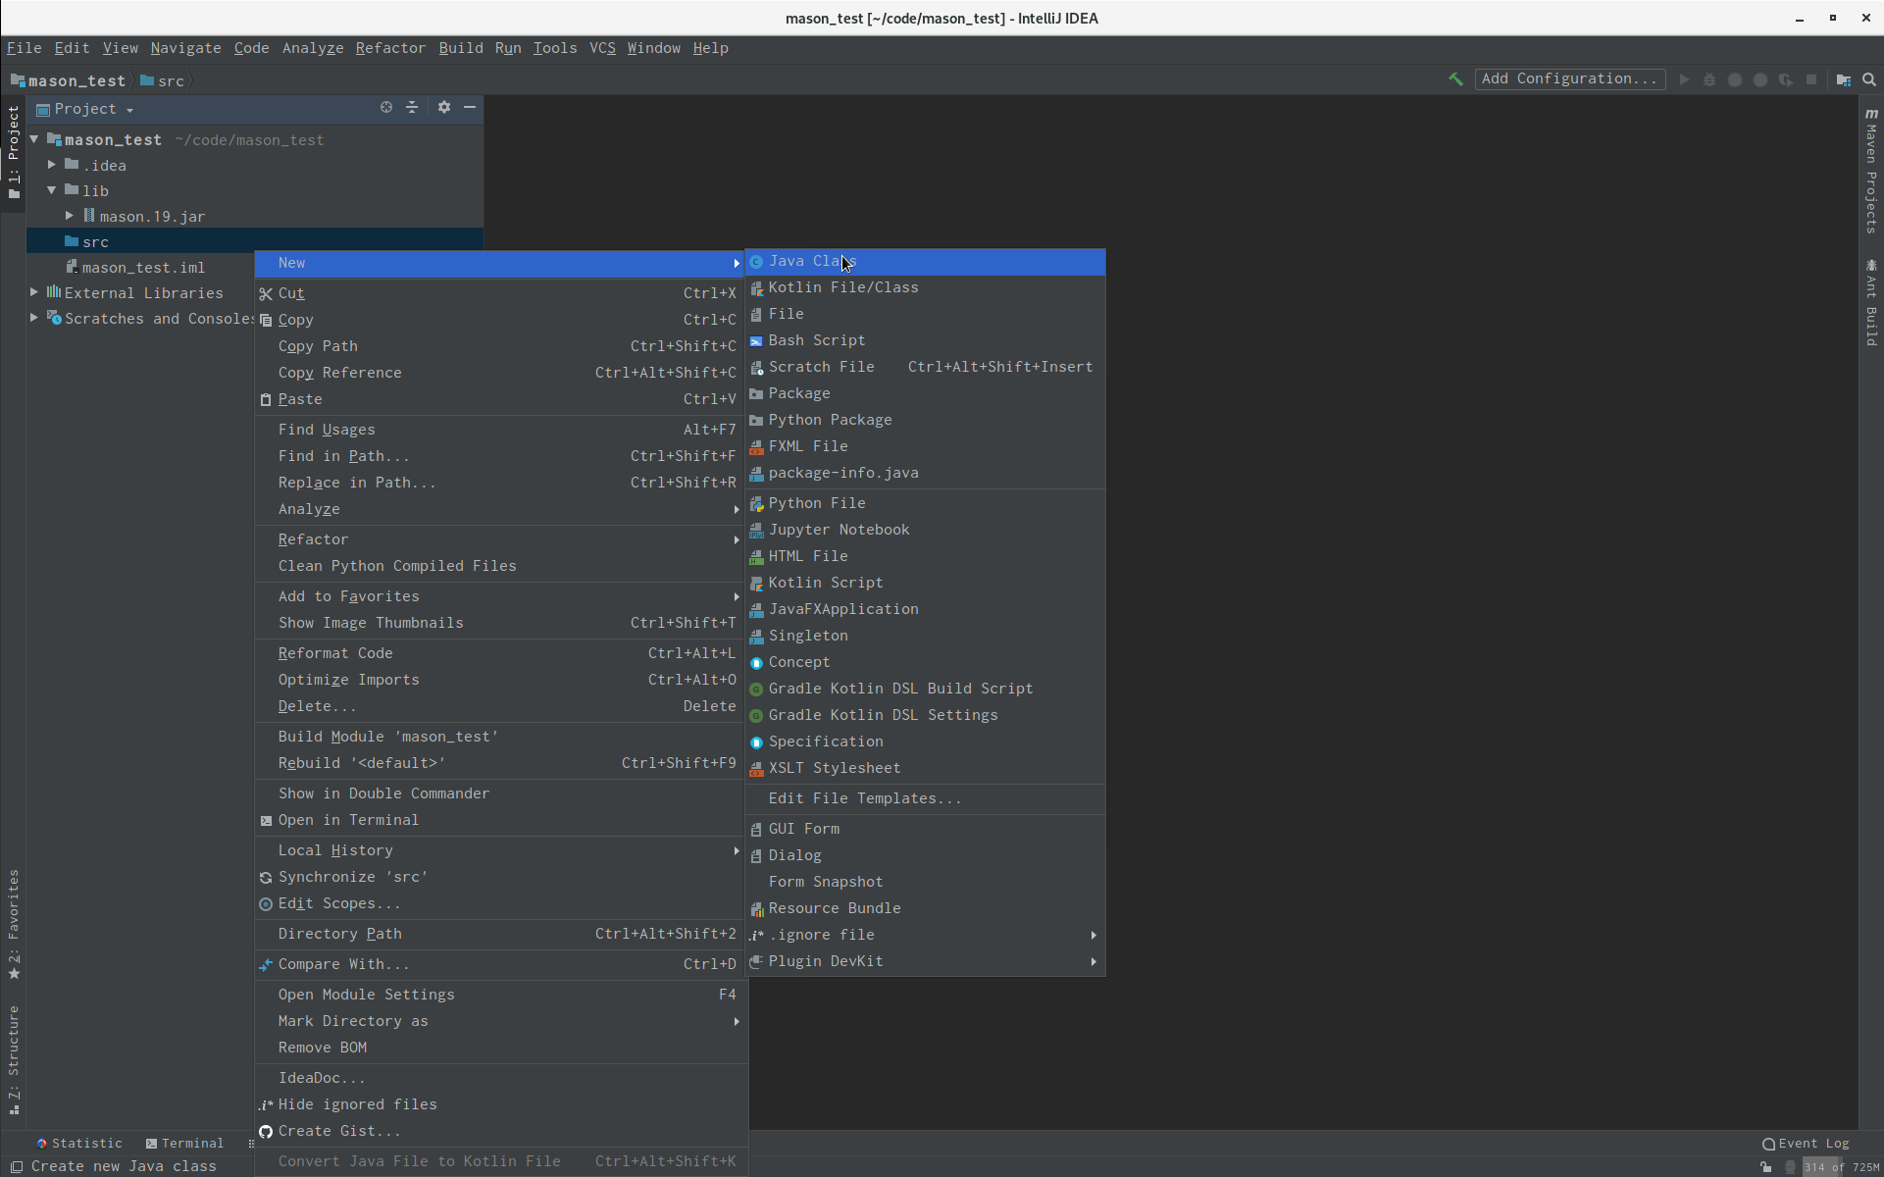This screenshot has width=1884, height=1177.
Task: Open the Maven Projects side panel
Action: pos(1871,170)
